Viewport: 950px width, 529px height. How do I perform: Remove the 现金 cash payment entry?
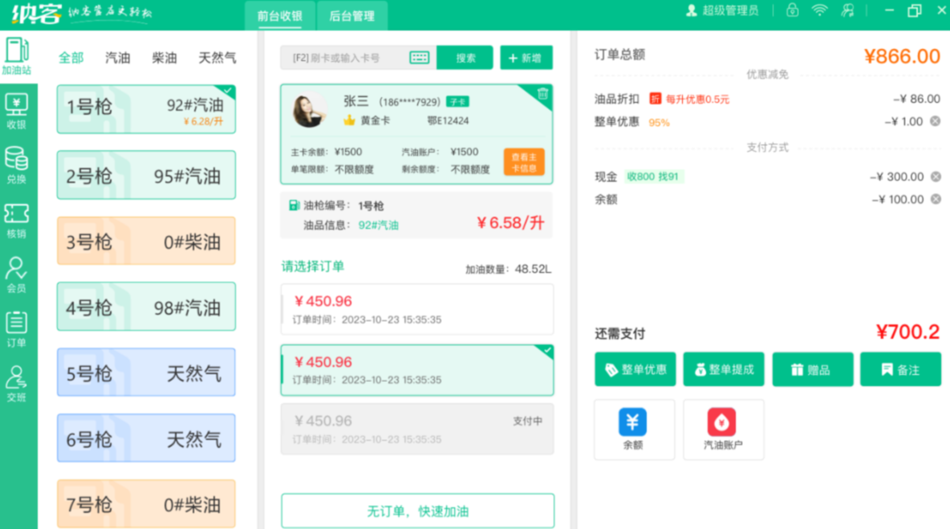click(x=936, y=177)
